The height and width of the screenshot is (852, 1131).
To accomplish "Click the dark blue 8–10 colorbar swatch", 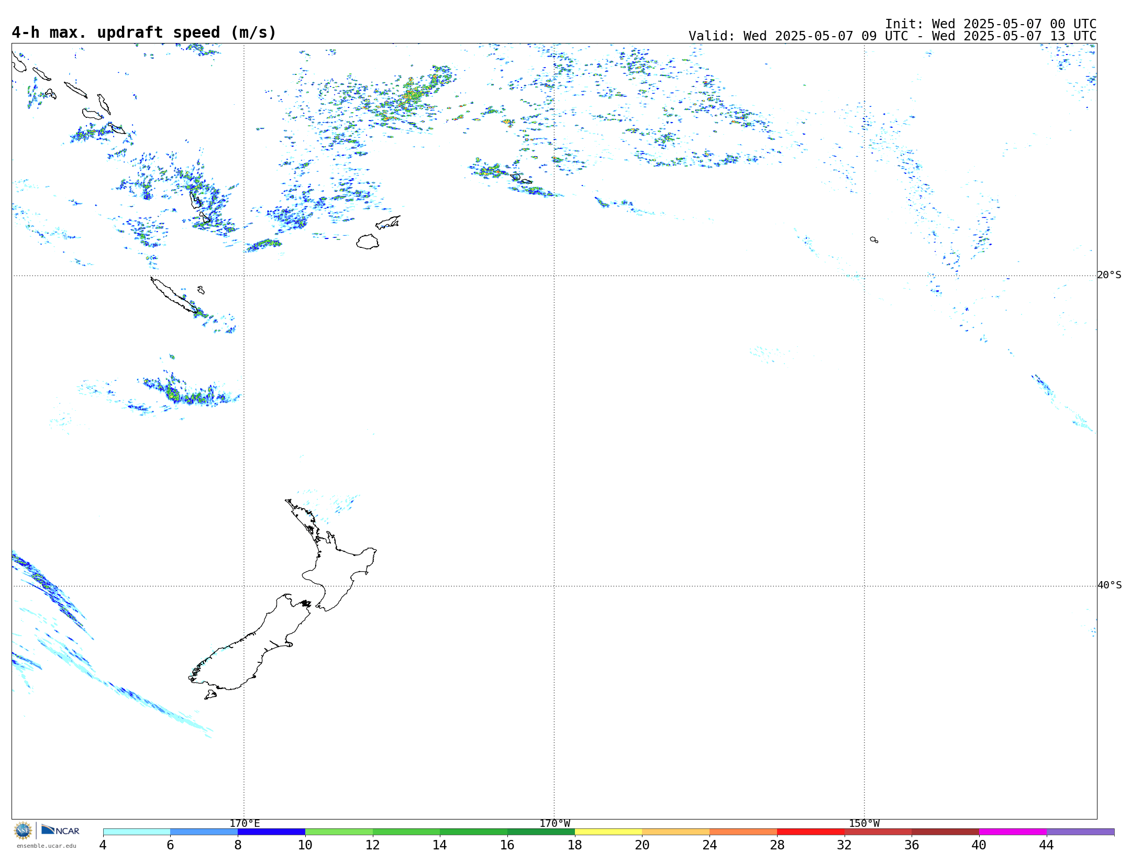I will point(271,832).
